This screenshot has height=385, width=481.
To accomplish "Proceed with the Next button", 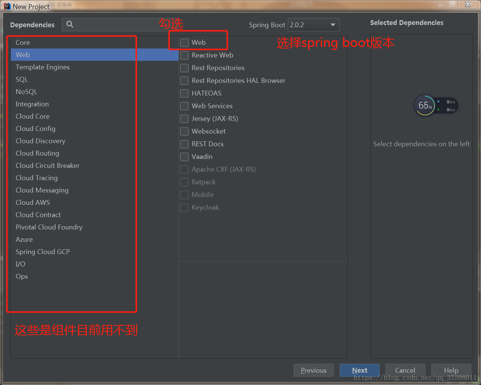I will click(359, 370).
